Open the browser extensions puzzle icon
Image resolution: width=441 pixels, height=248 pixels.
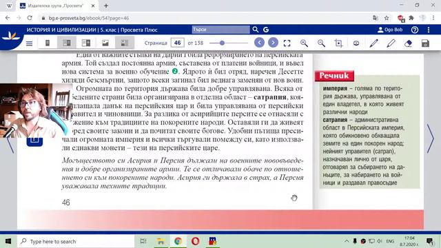coord(411,18)
